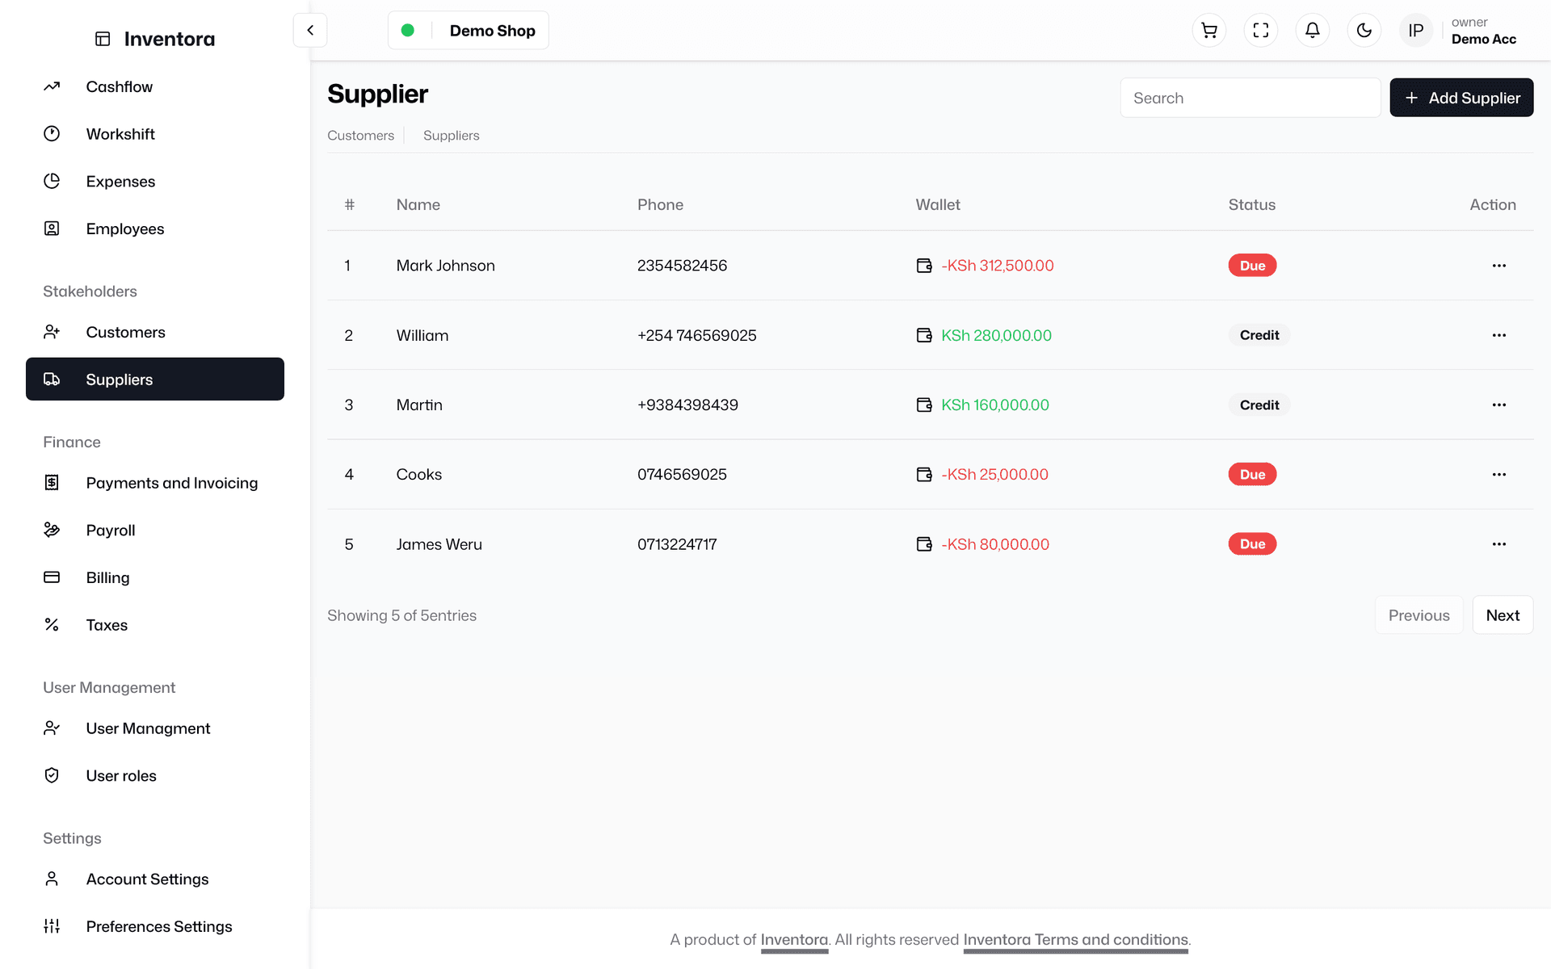Open the Inventora footer link
Screen dimensions: 1551x969
(794, 940)
